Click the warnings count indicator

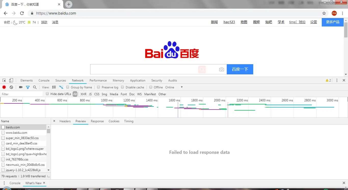[x=328, y=80]
